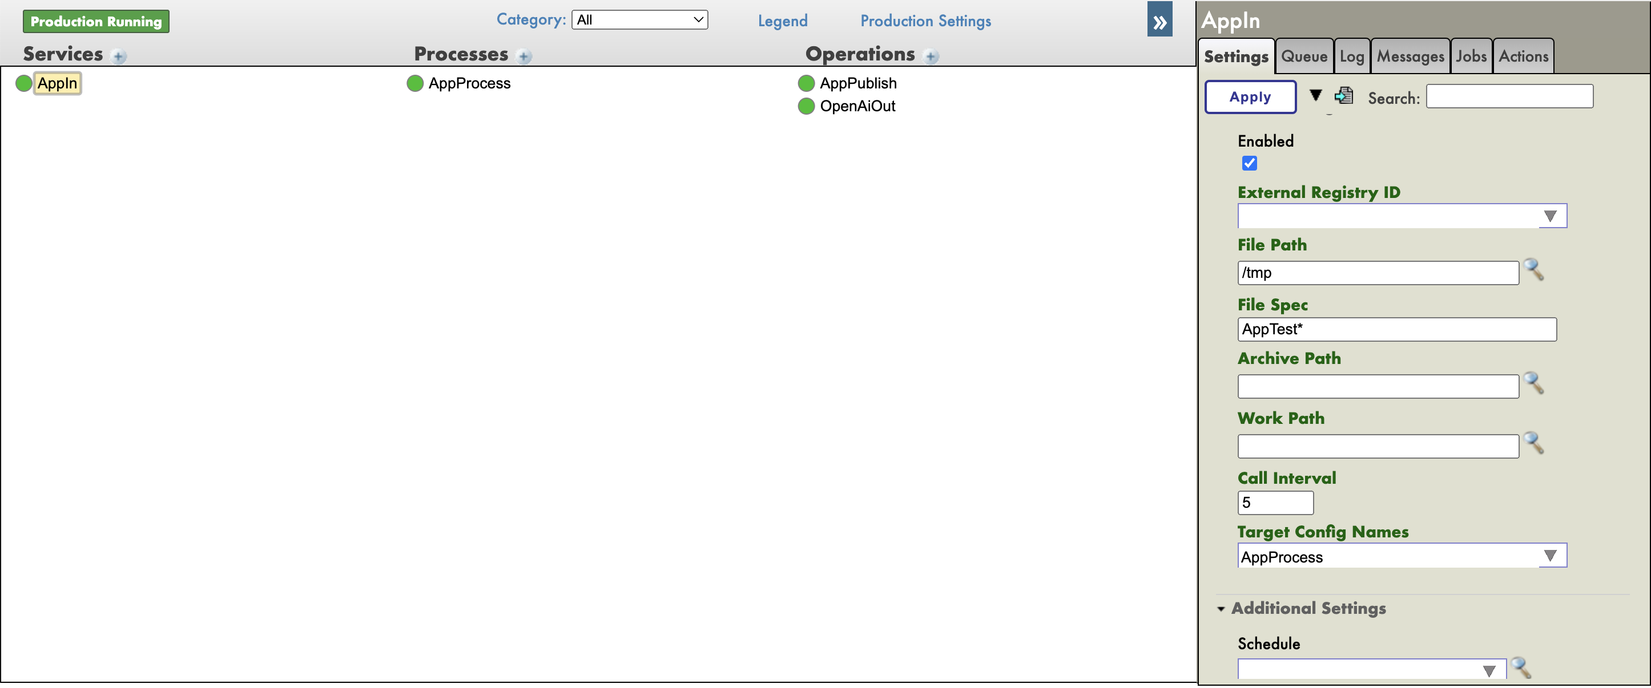This screenshot has width=1651, height=688.
Task: Click the OpenAiOut green status indicator
Action: pos(806,106)
